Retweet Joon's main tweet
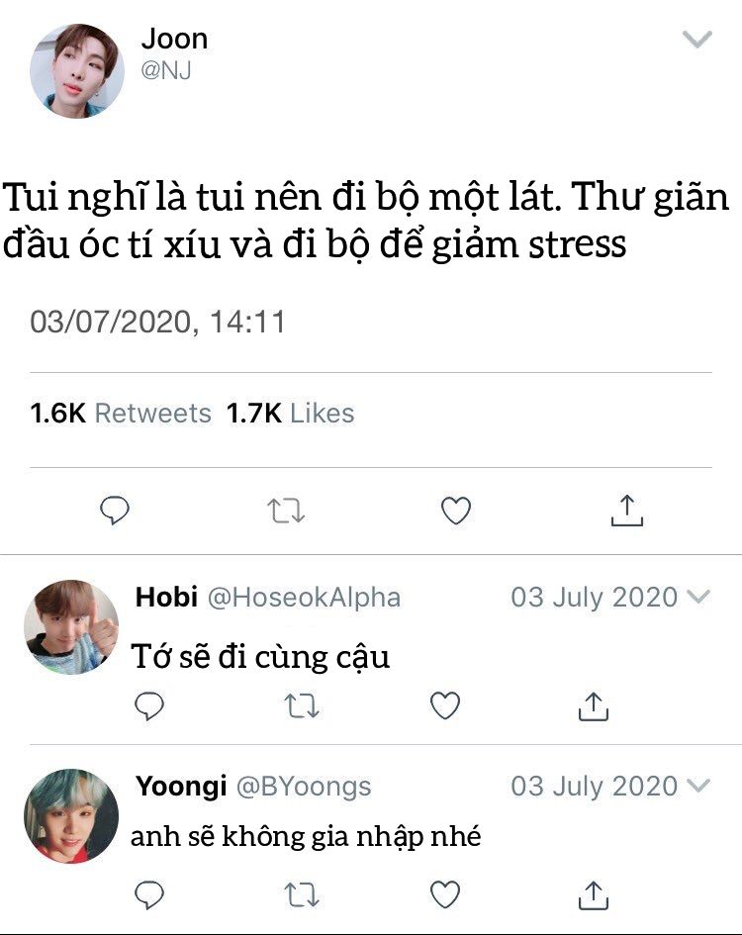The image size is (742, 935). coord(286,511)
